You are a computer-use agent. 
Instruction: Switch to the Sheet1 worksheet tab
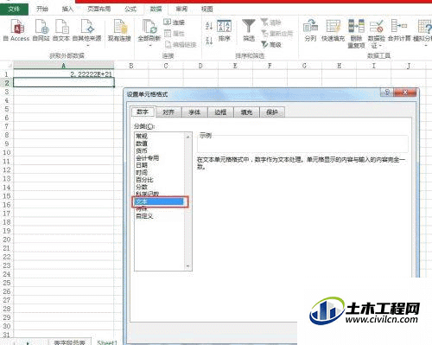coord(107,342)
